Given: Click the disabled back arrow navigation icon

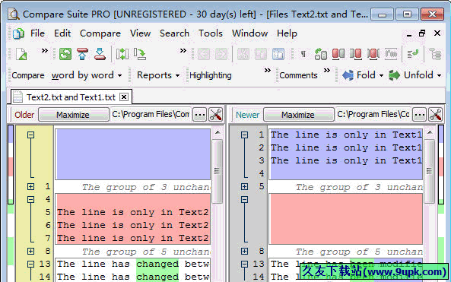Looking at the screenshot, I should 204,54.
